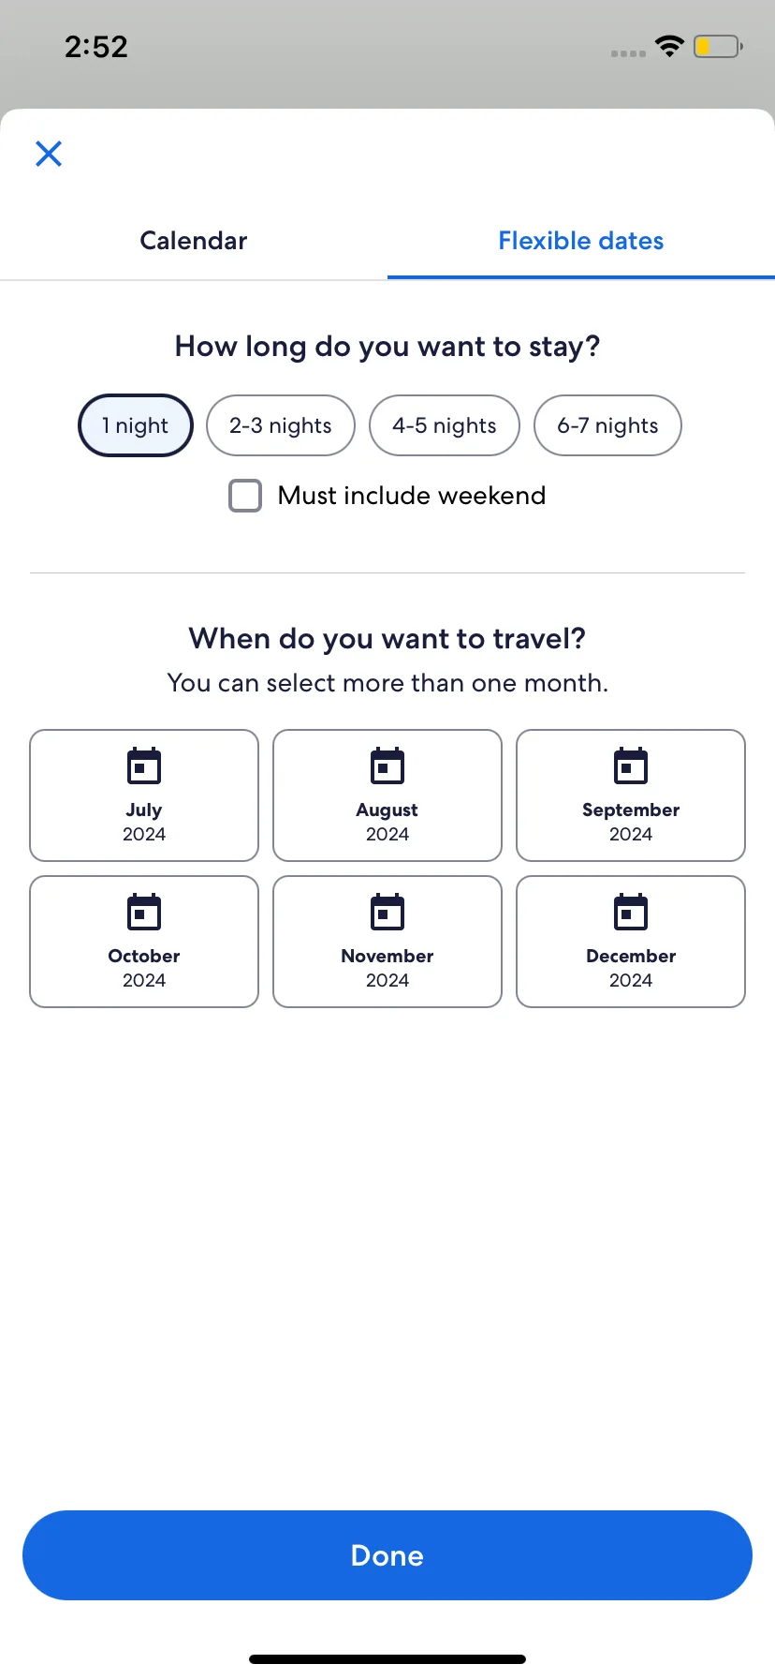
Task: Pick the October 2024 month label
Action: [144, 968]
